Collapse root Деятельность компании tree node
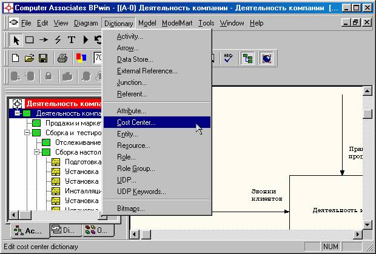376x254 pixels. coord(17,113)
